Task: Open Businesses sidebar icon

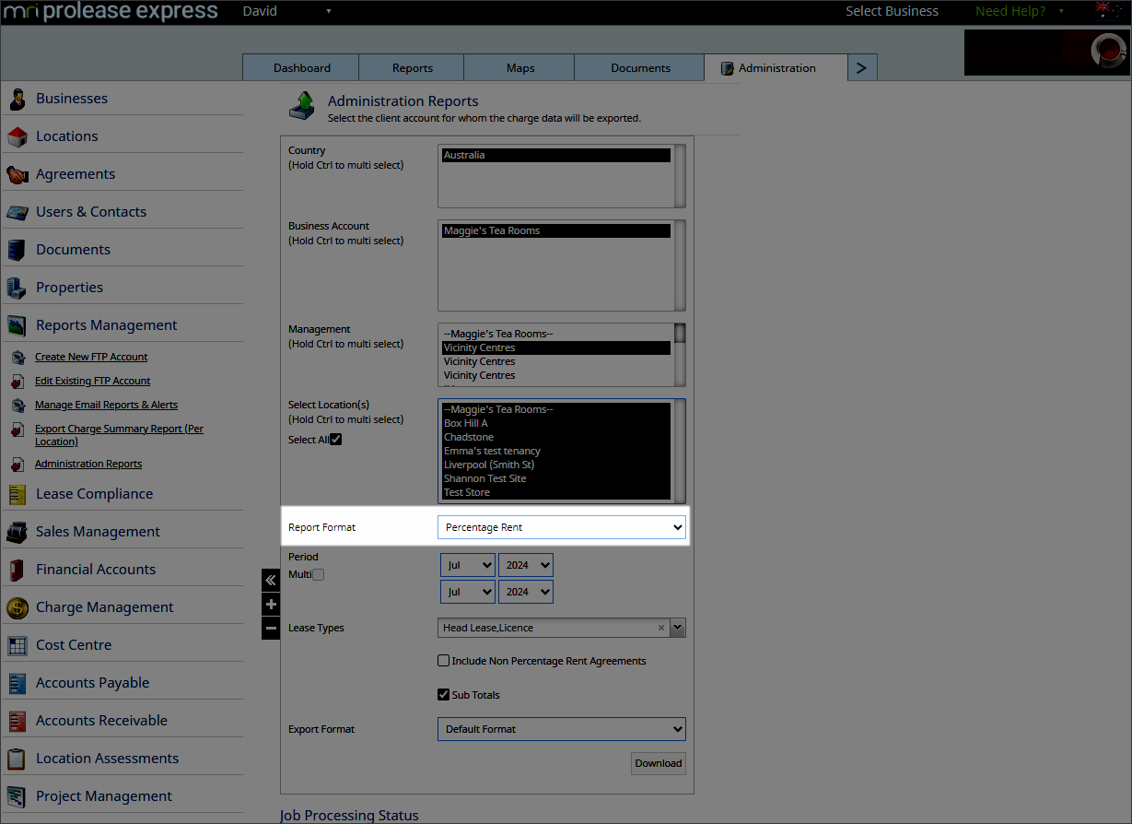Action: point(17,99)
